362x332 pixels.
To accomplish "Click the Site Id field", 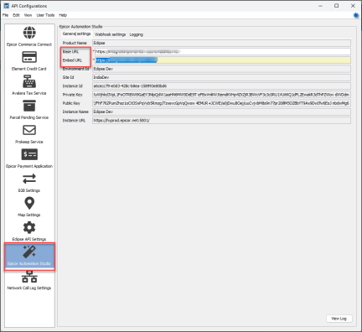I will (221, 77).
